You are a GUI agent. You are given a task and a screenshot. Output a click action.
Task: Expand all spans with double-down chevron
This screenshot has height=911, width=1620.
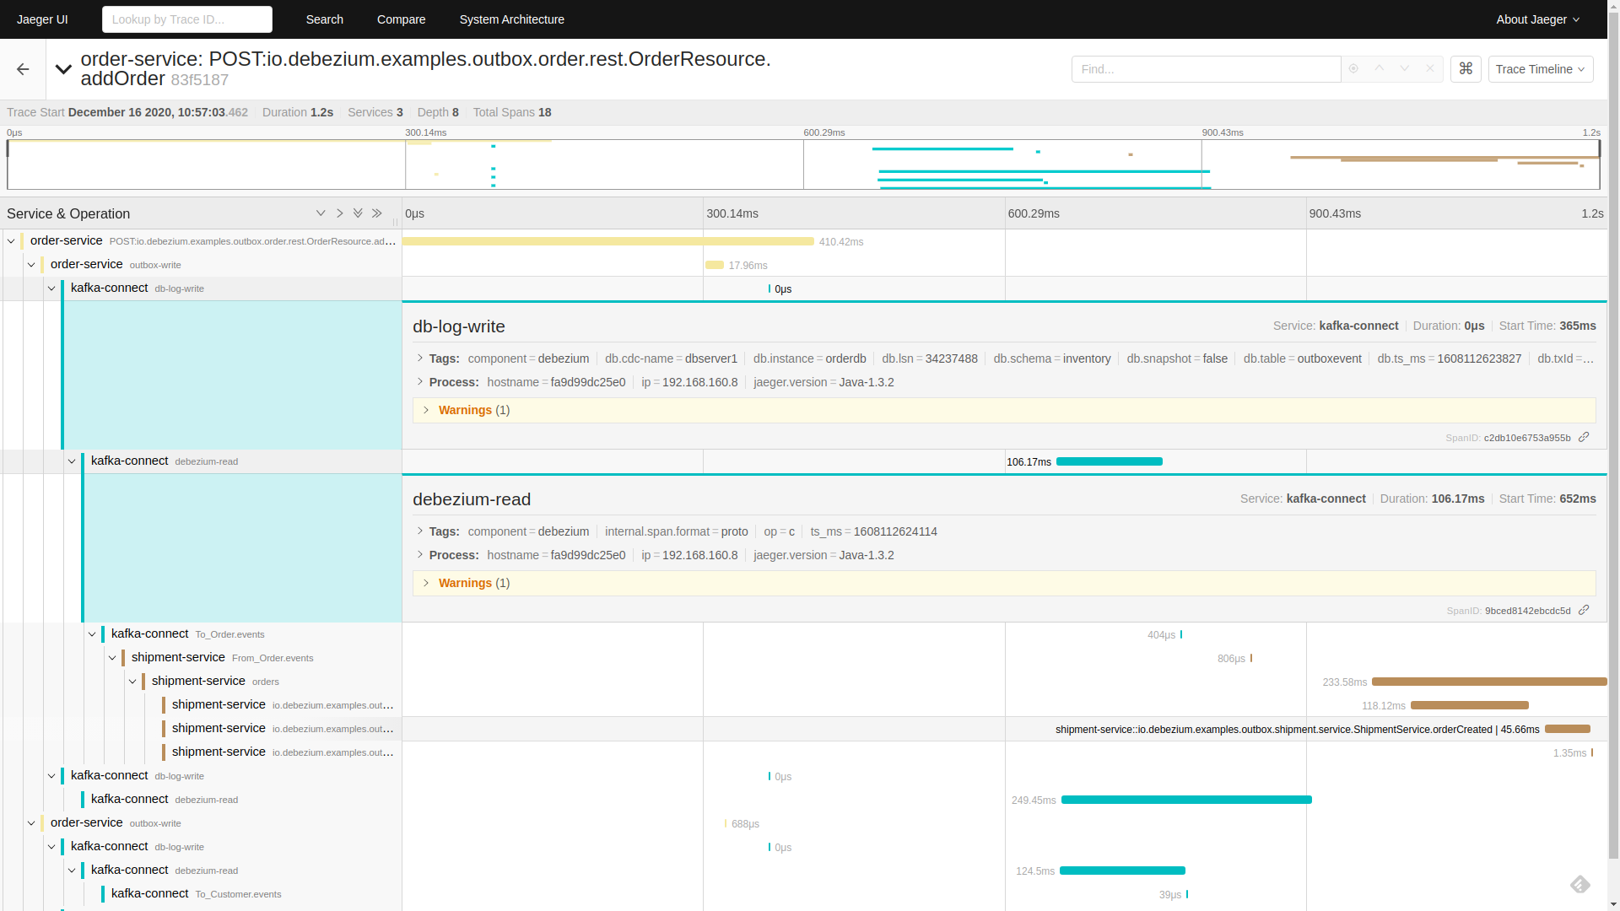[358, 213]
